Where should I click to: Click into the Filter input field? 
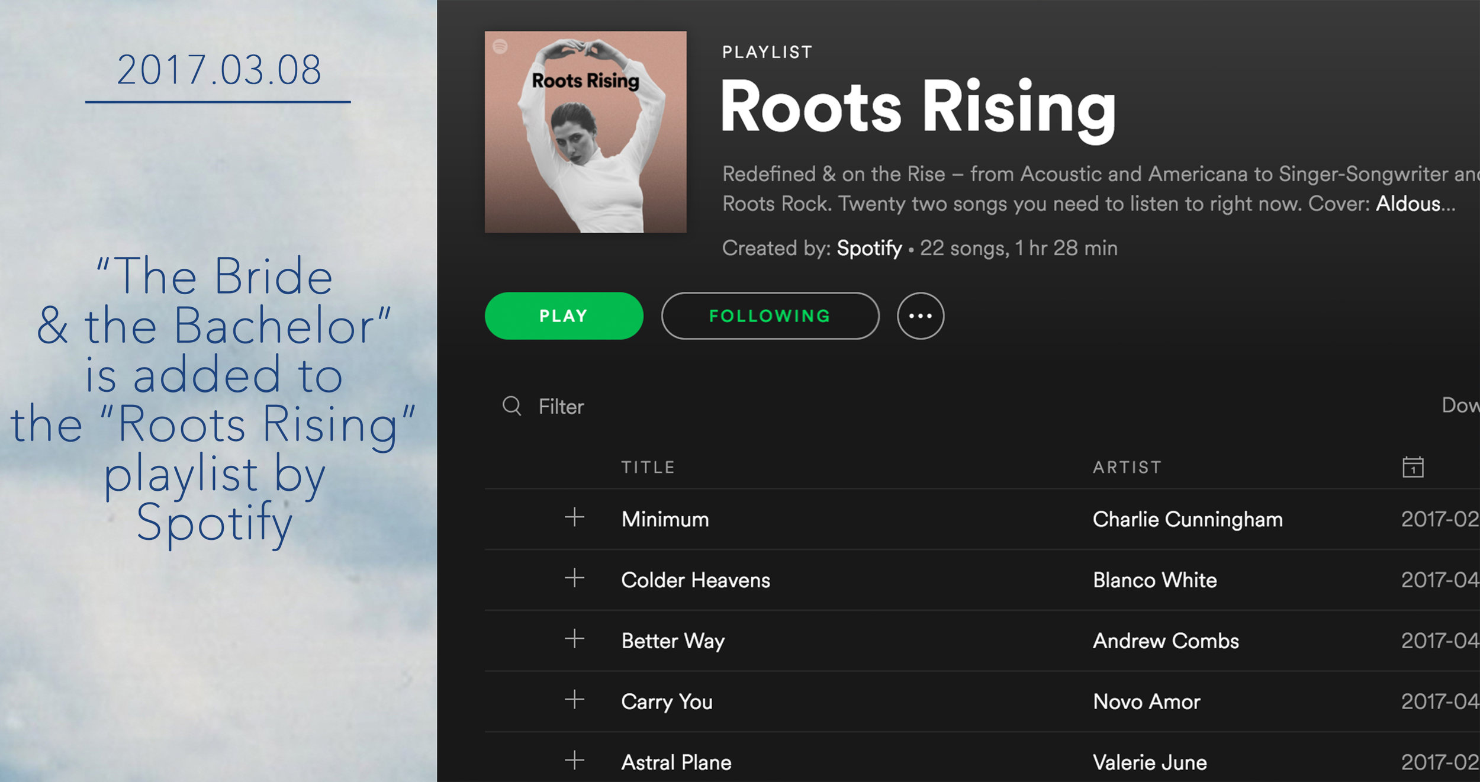[561, 407]
